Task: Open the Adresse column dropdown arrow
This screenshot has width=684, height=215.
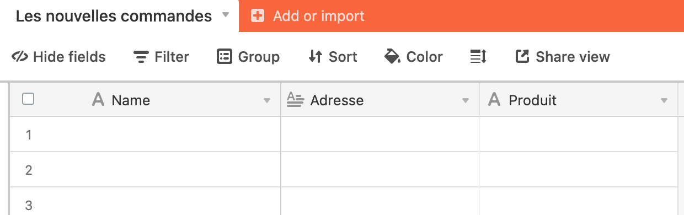Action: tap(466, 101)
